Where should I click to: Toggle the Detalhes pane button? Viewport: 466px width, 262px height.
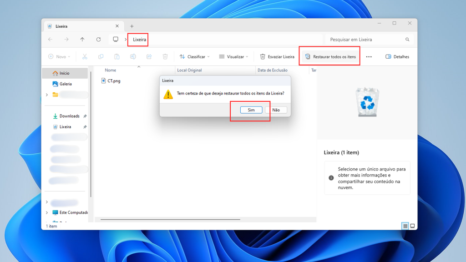[397, 56]
